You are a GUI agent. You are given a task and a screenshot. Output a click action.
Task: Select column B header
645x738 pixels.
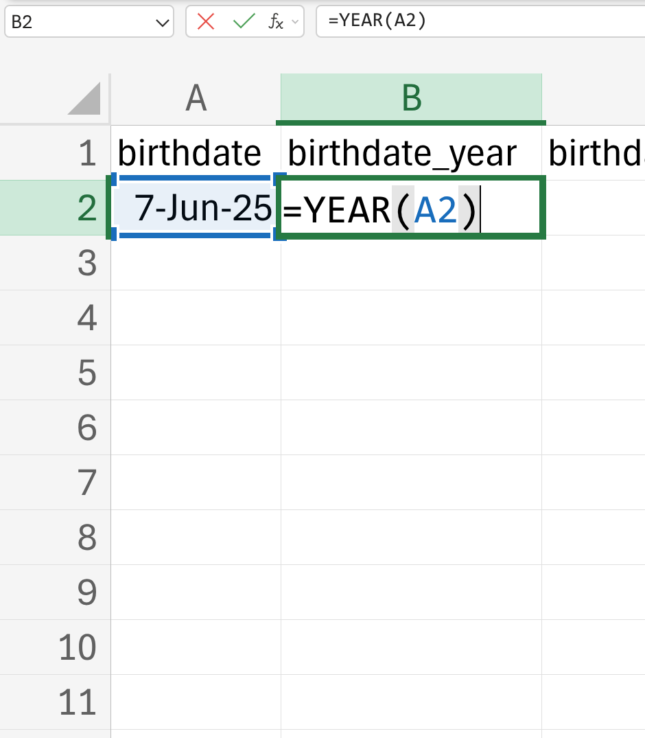click(411, 98)
